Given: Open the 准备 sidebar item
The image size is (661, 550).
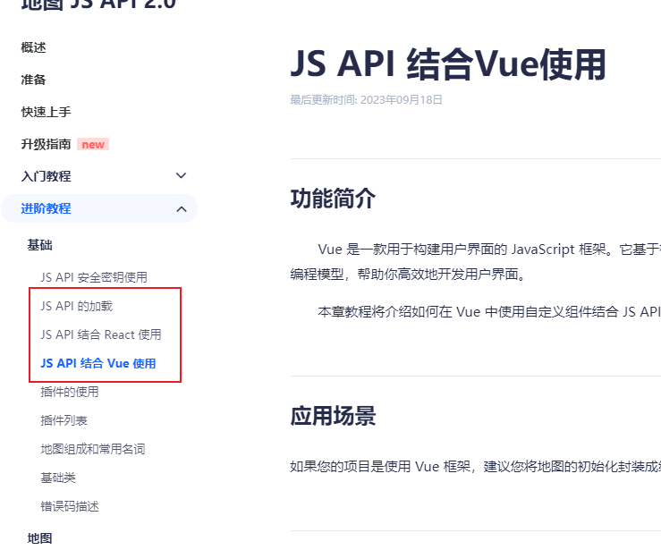Looking at the screenshot, I should point(34,80).
